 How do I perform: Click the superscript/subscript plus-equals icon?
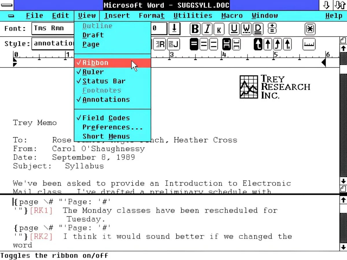272,29
